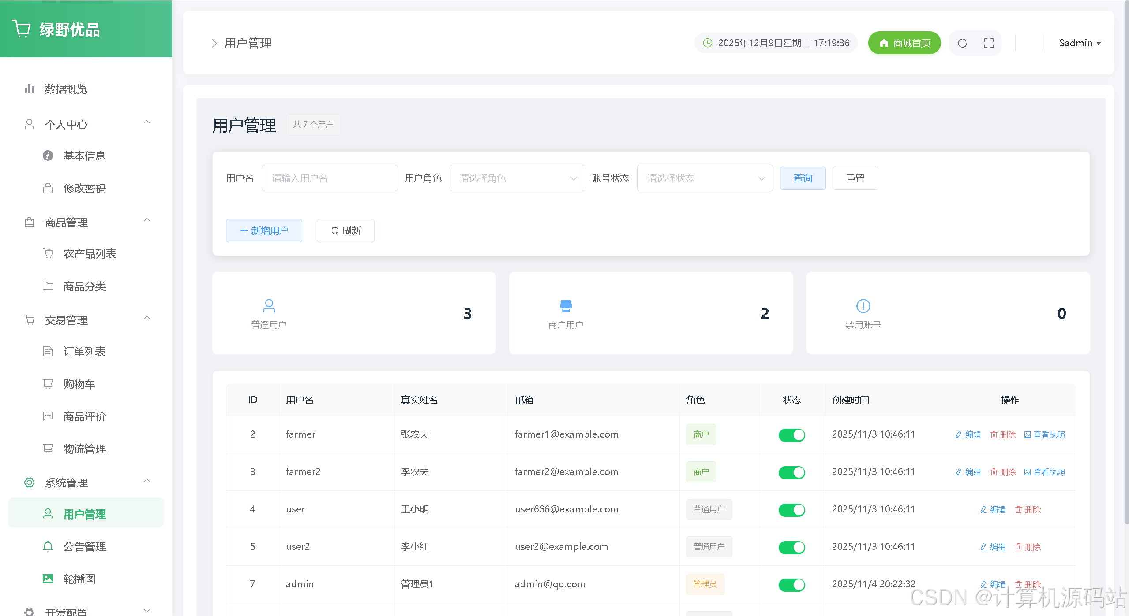Screen dimensions: 1129x616
Task: Open 公告管理 in the sidebar
Action: tap(85, 547)
